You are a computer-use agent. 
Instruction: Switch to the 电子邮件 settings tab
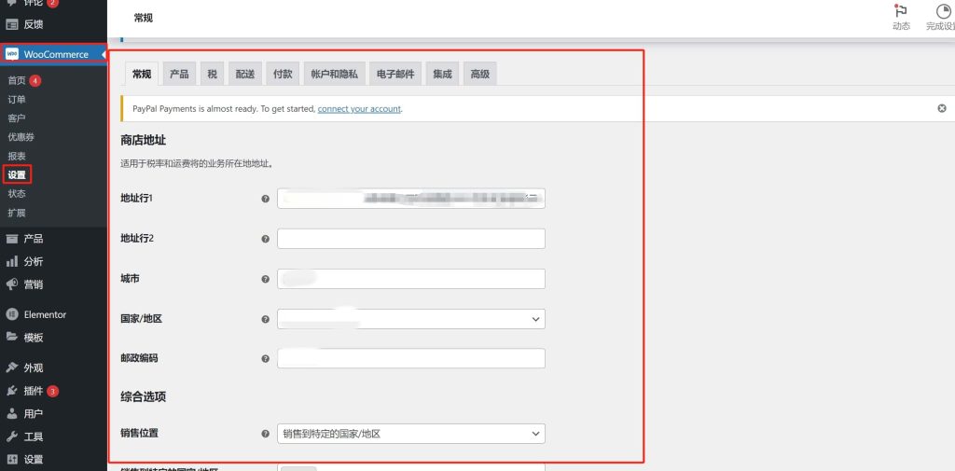point(395,75)
